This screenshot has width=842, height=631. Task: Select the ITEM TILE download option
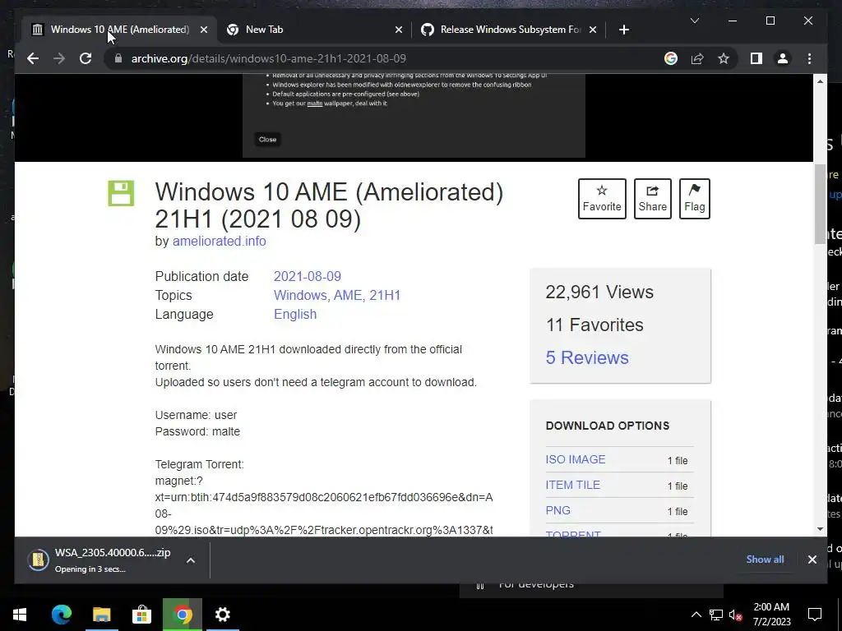573,485
